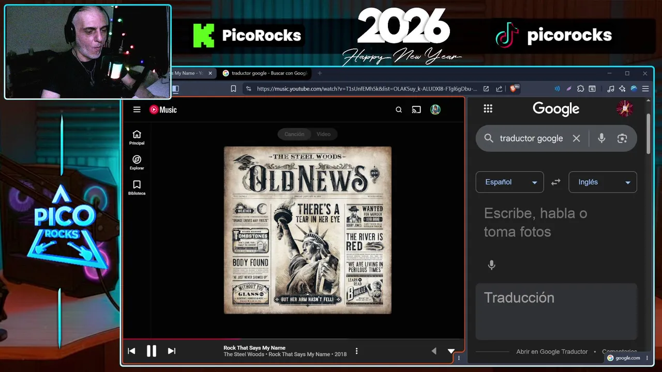Viewport: 662px width, 372px height.
Task: Click the Google logo in side panel
Action: point(556,109)
